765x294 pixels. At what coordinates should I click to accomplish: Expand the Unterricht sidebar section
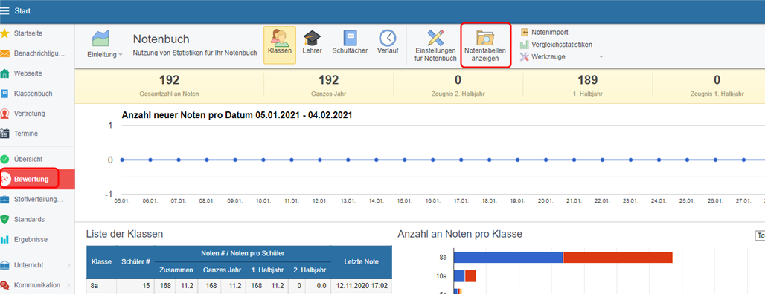[37, 265]
